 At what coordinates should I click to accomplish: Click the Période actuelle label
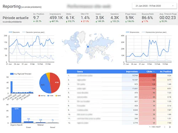(16, 18)
